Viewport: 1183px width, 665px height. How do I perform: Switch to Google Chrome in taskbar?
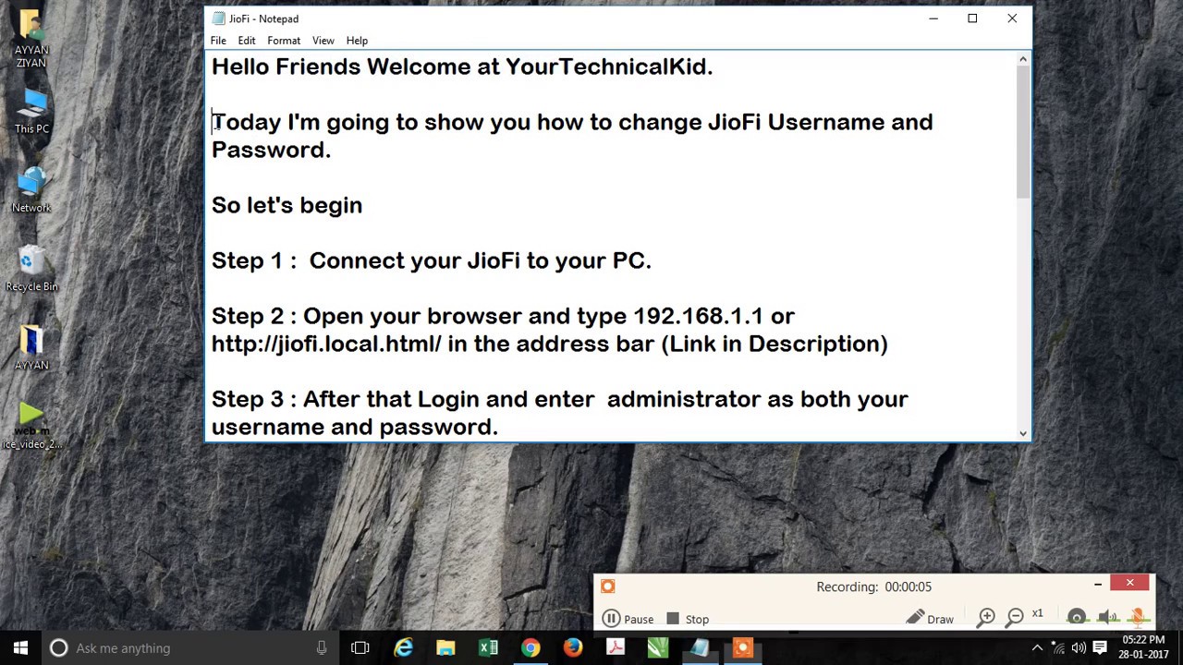point(531,648)
